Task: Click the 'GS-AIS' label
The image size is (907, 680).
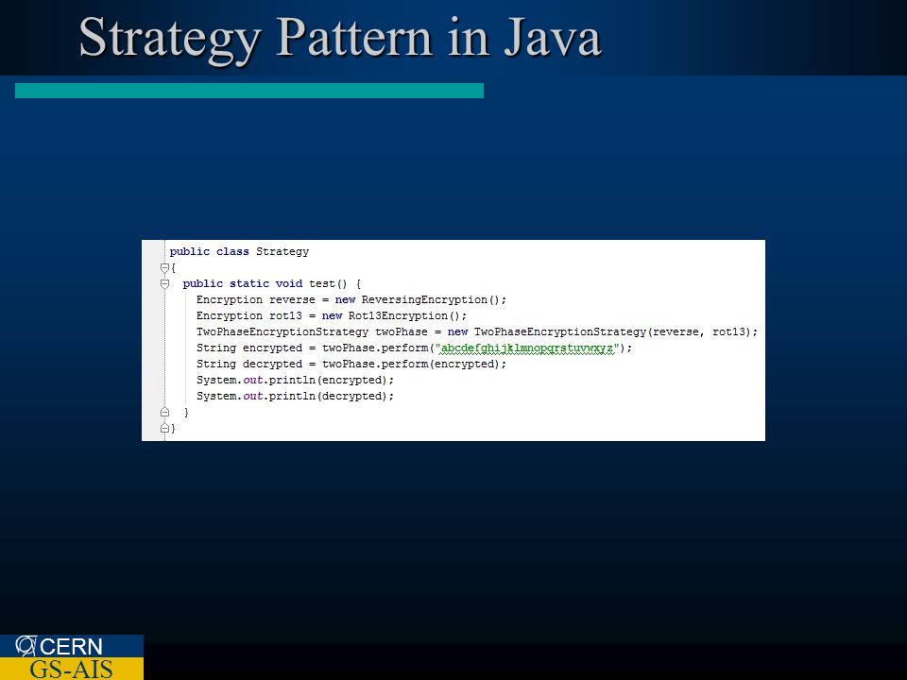Action: 71,669
